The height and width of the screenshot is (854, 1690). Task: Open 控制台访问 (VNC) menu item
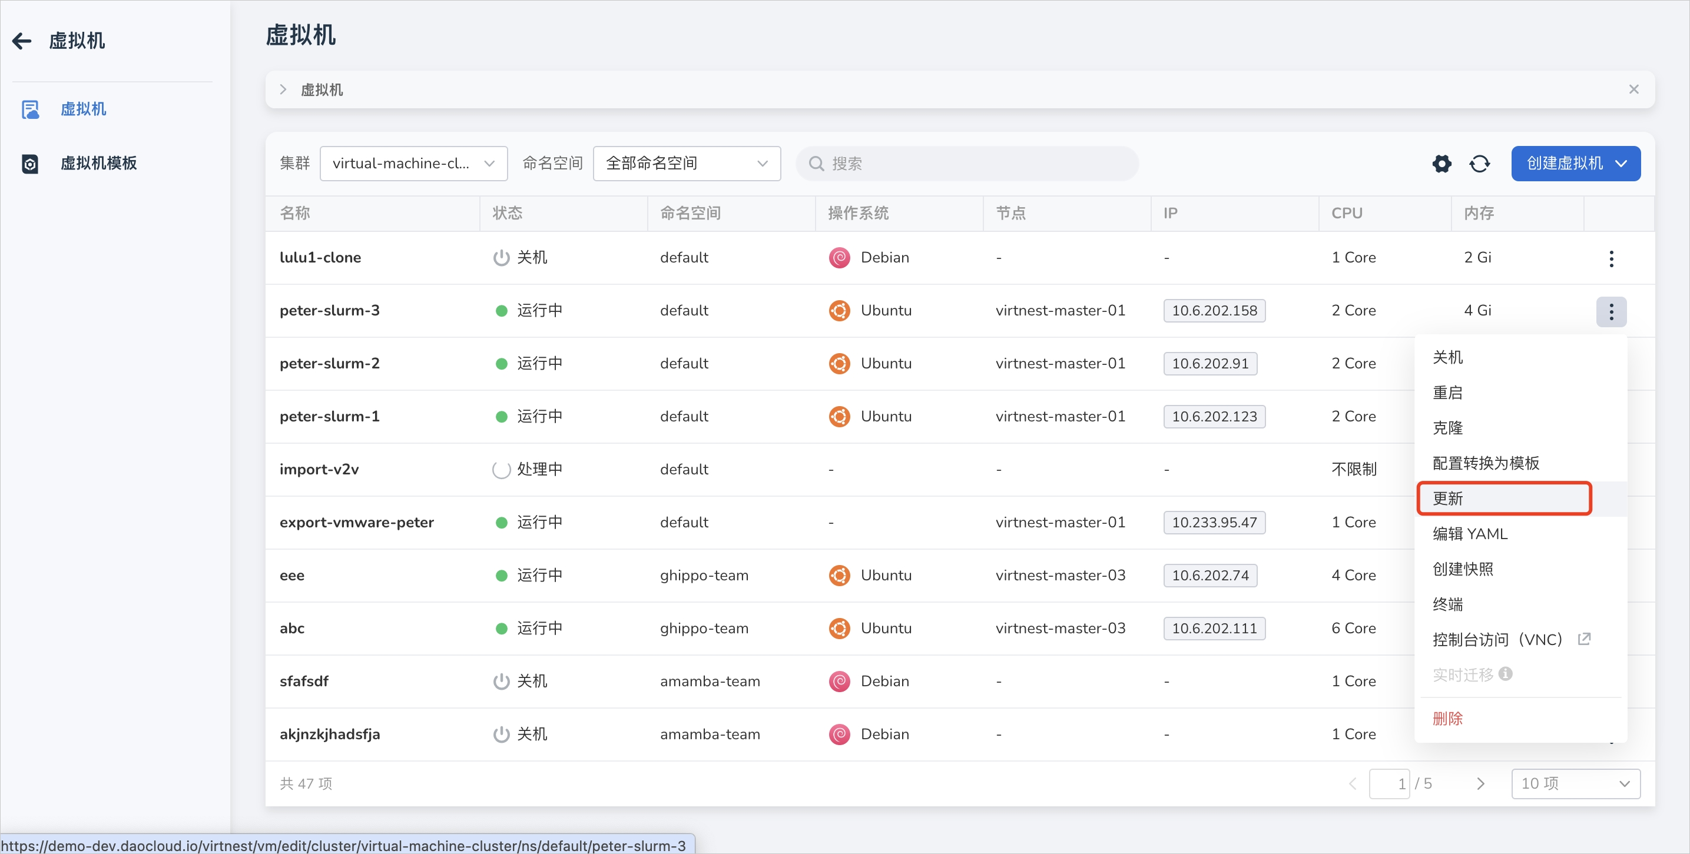1521,640
